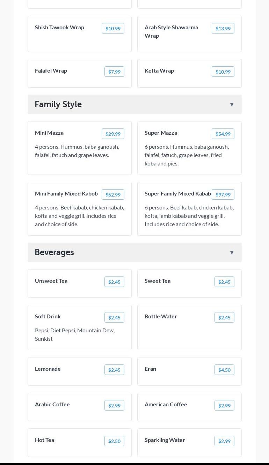The image size is (269, 465).
Task: Open the Soft Drink item title
Action: pyautogui.click(x=48, y=316)
